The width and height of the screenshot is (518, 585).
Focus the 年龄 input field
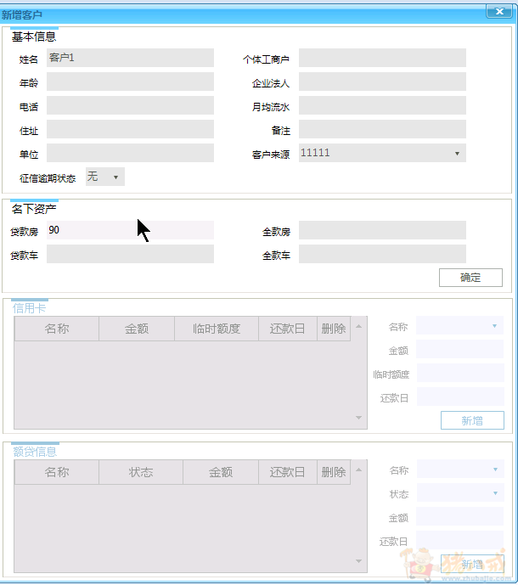pyautogui.click(x=130, y=82)
